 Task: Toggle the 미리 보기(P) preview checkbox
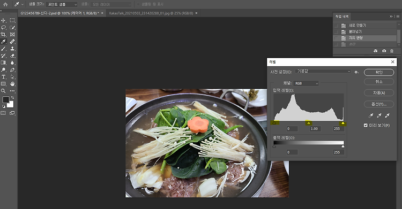click(x=366, y=125)
